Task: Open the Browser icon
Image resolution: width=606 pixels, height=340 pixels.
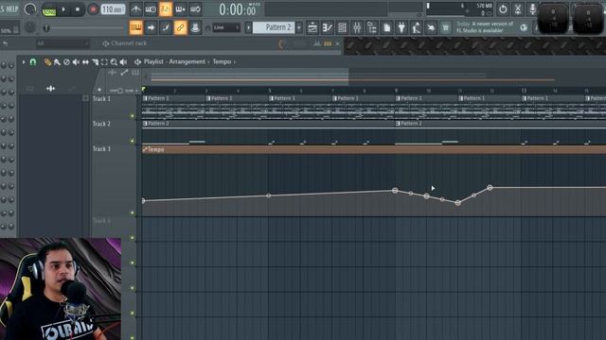Action: 372,27
